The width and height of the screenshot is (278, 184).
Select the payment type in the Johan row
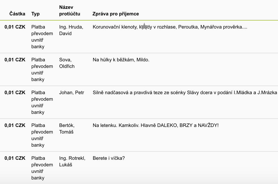[42, 102]
